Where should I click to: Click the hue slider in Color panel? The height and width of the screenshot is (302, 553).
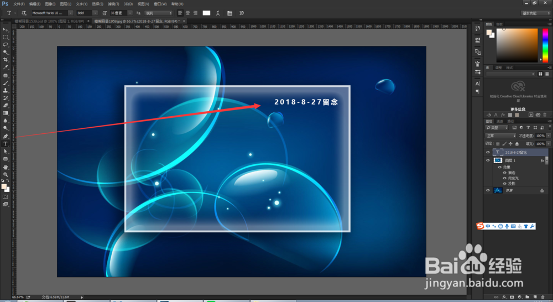tap(545, 46)
